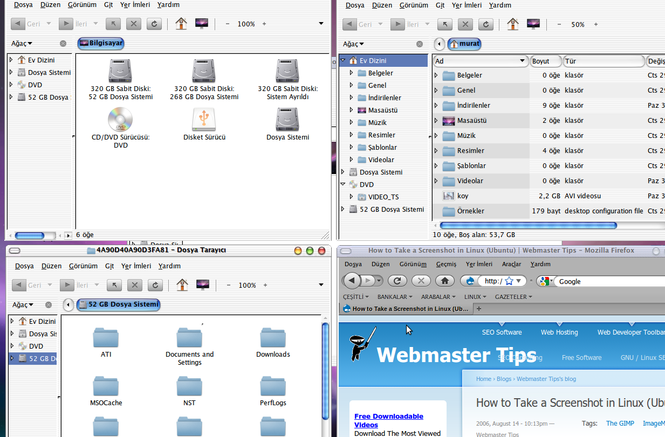Click horizontal scrollbar in murat file list
The width and height of the screenshot is (665, 437).
click(528, 225)
